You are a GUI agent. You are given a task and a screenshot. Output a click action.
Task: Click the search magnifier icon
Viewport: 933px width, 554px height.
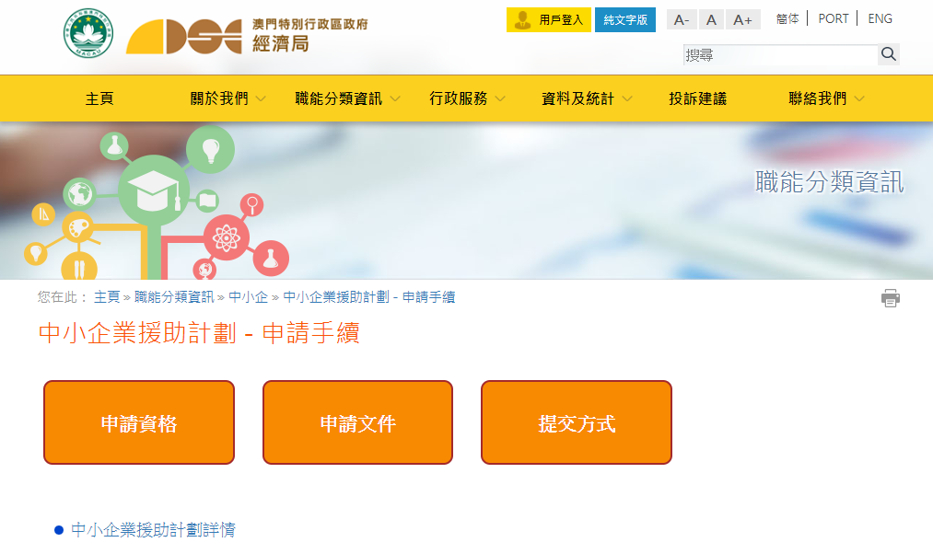pos(888,54)
